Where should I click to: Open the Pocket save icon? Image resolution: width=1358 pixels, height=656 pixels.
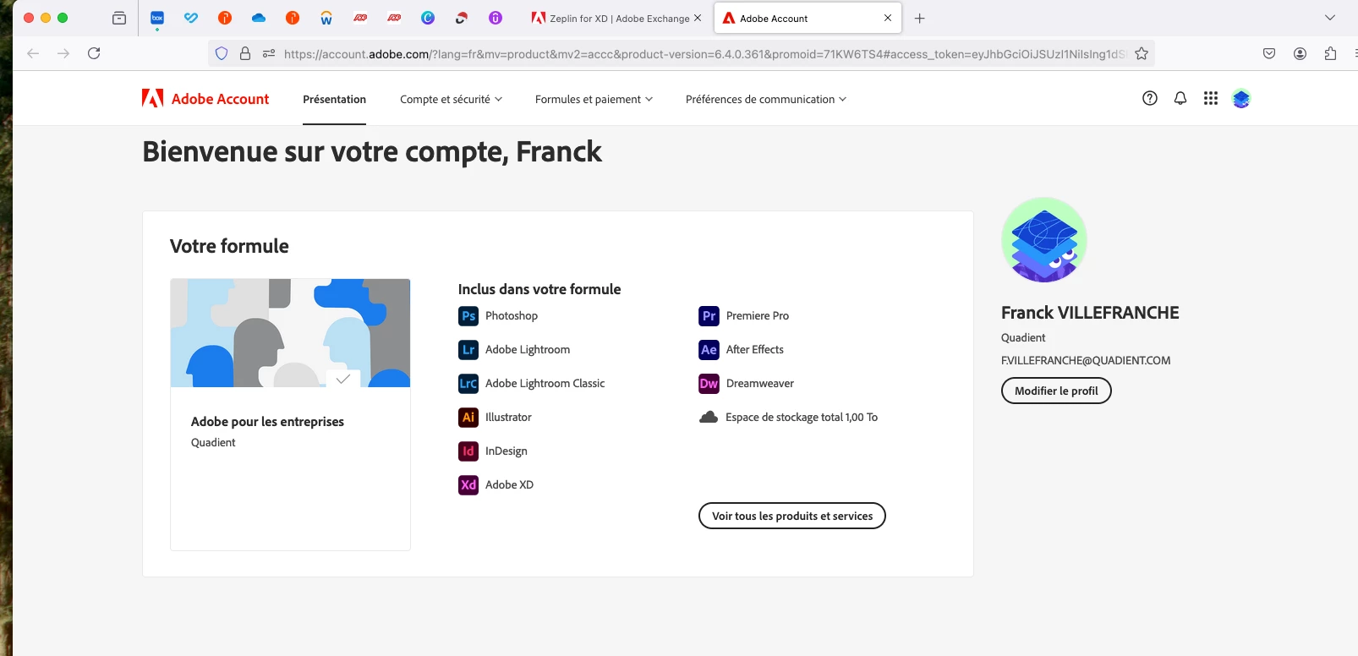pyautogui.click(x=1269, y=53)
